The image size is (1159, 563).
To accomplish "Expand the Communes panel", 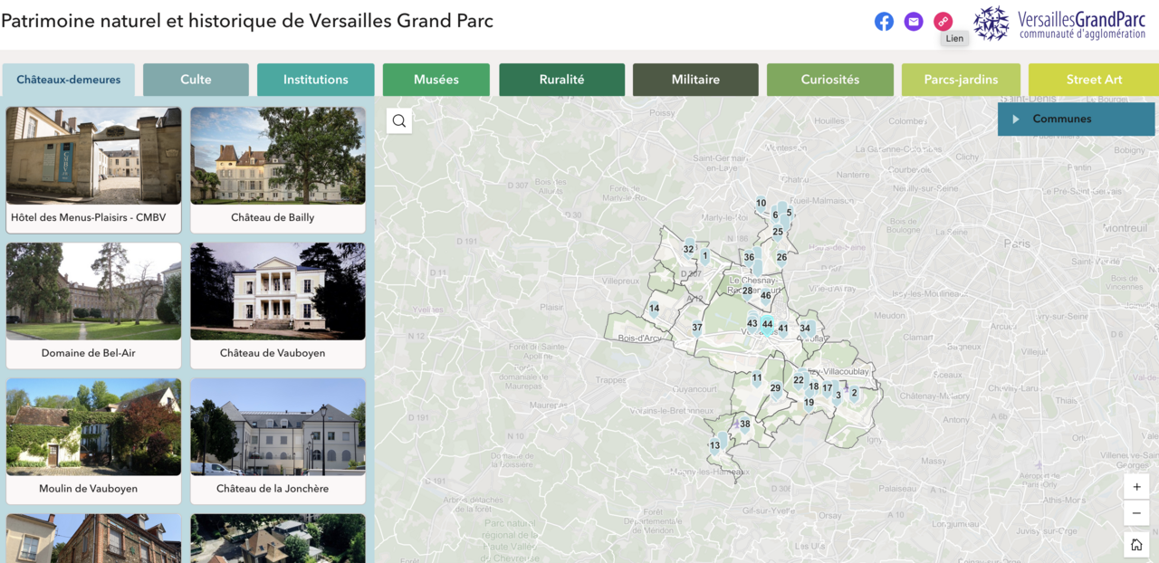I will (1076, 119).
